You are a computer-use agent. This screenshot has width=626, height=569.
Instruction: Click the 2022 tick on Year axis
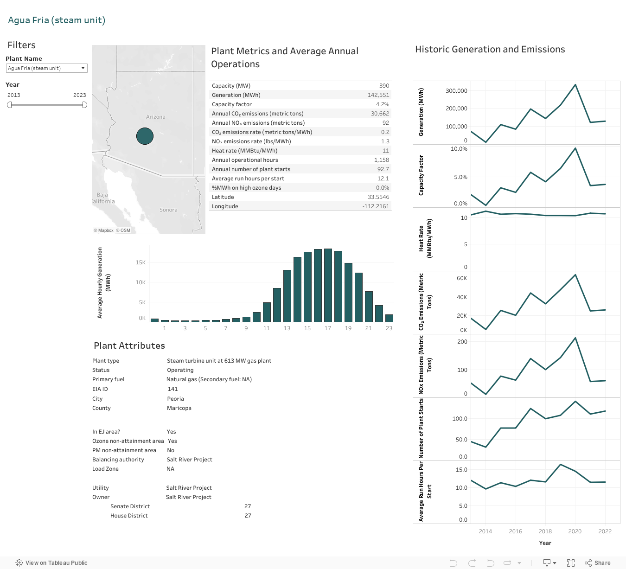(605, 531)
